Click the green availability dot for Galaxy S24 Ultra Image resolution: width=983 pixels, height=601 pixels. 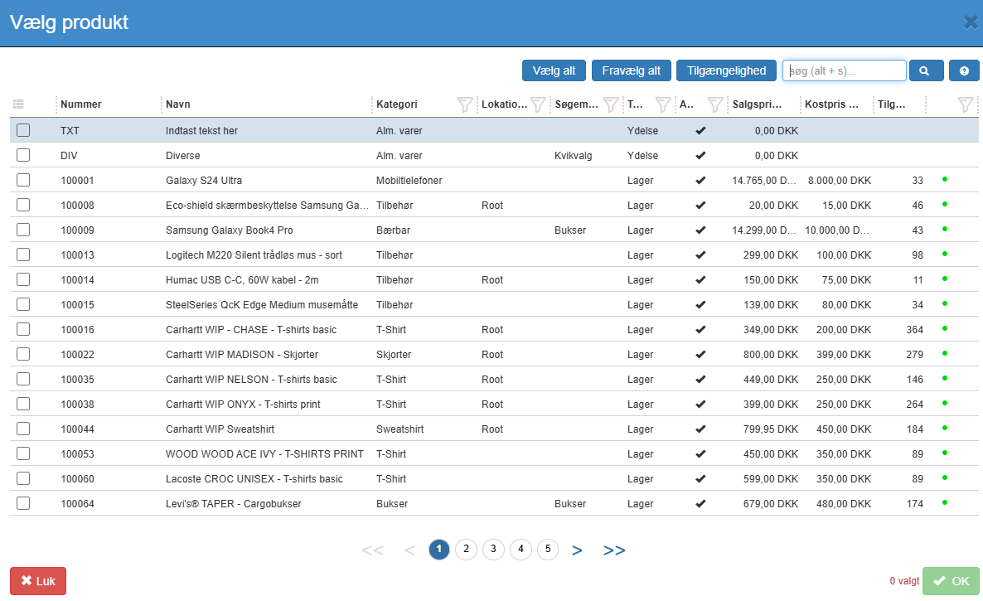(x=944, y=179)
